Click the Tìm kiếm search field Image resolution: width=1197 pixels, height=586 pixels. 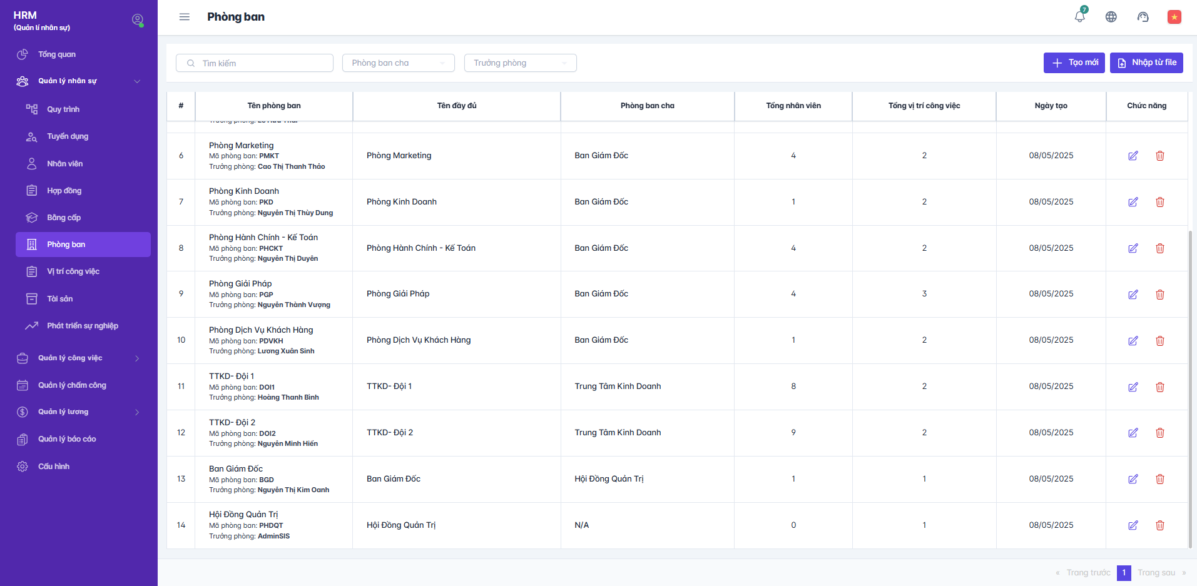pos(255,63)
